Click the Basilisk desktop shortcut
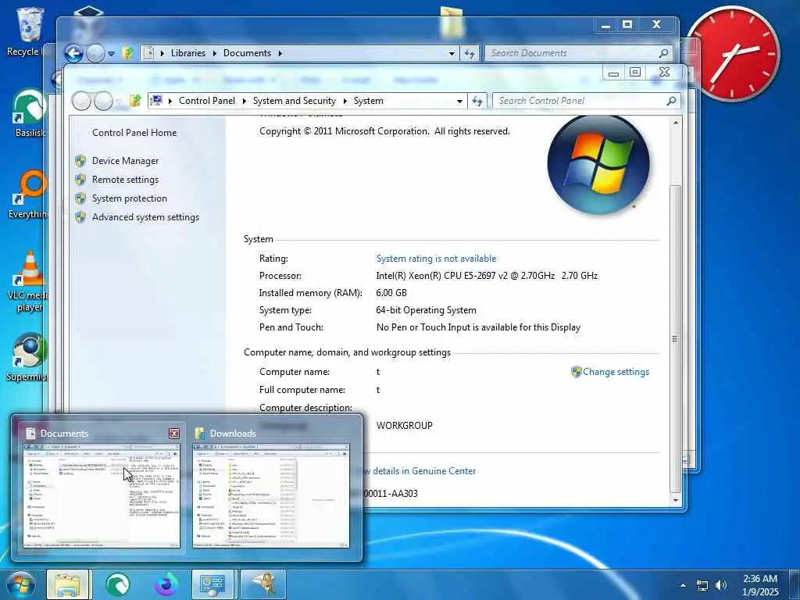 point(29,114)
